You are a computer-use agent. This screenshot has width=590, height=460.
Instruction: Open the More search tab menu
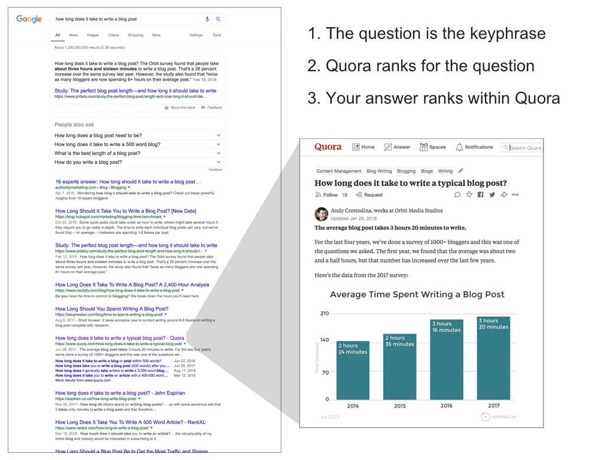[x=156, y=35]
